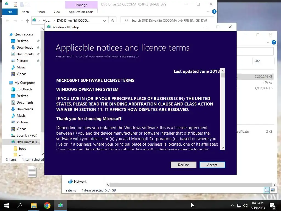Select Pictures under My Computer

pyautogui.click(x=23, y=122)
